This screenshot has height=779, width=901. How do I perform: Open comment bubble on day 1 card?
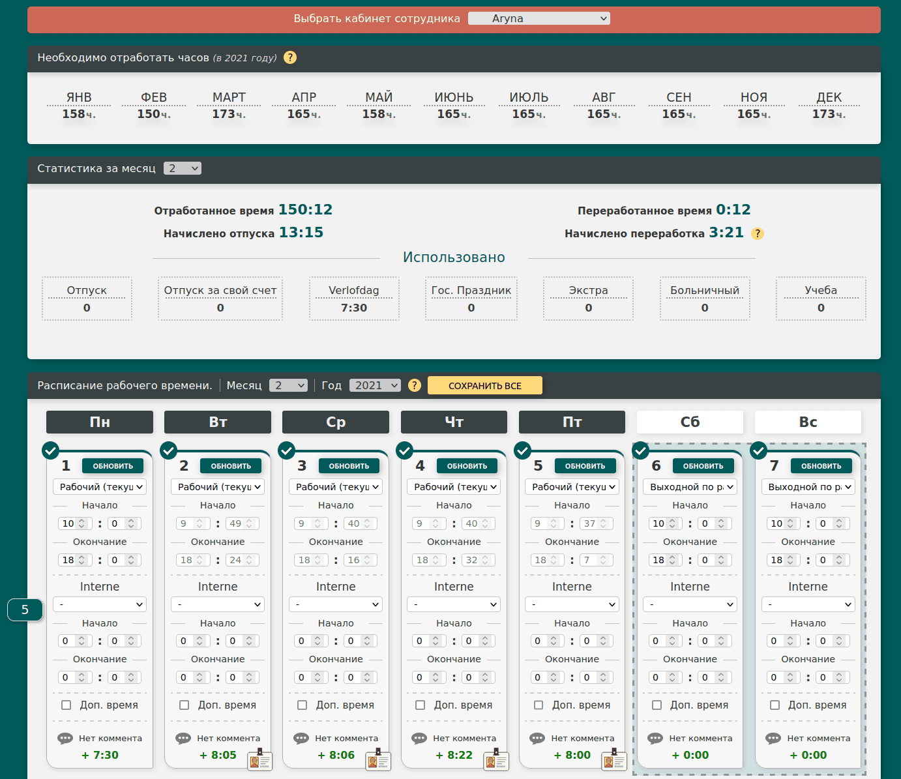pos(65,739)
